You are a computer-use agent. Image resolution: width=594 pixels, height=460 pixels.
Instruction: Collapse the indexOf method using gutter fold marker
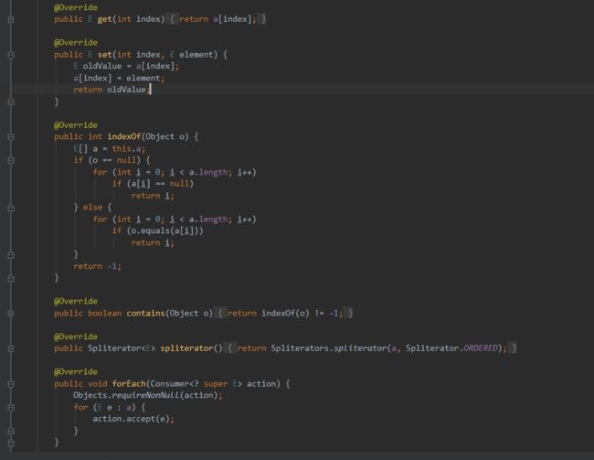[x=11, y=137]
